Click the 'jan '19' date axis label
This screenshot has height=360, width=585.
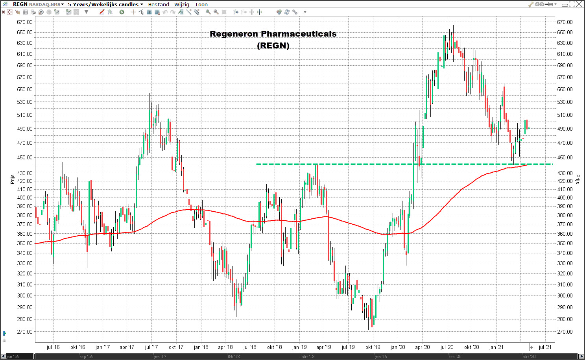pyautogui.click(x=299, y=347)
